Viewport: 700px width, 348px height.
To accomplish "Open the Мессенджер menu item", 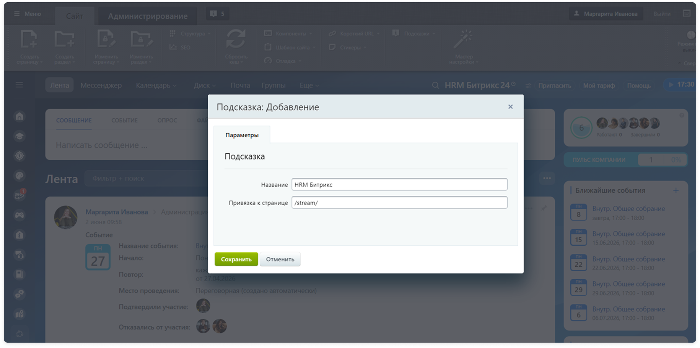I will [101, 85].
